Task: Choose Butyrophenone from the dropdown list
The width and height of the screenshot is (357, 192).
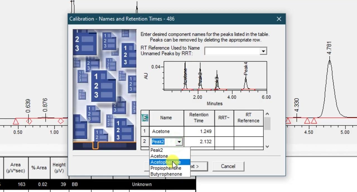Action: tap(170, 174)
